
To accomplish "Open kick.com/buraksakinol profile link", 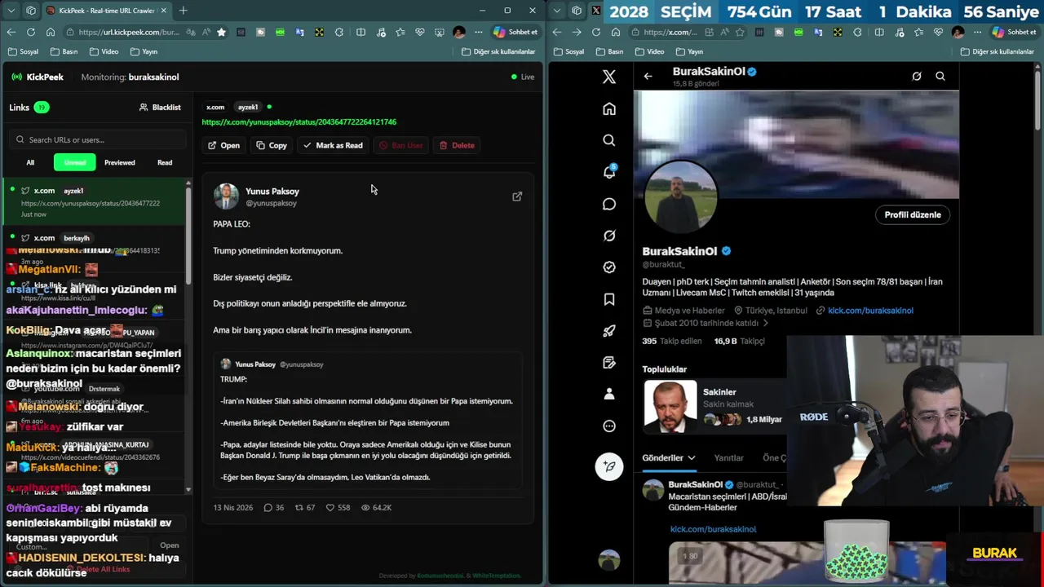I will (870, 311).
